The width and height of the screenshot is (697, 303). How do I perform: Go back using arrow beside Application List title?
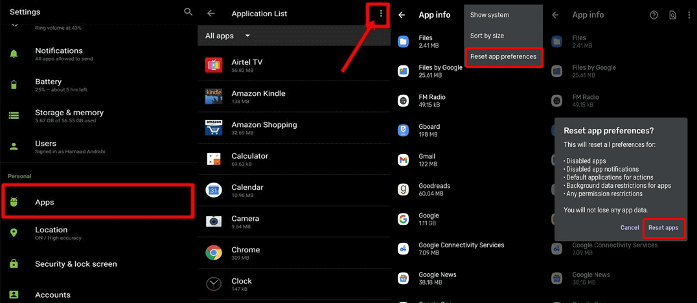(211, 14)
